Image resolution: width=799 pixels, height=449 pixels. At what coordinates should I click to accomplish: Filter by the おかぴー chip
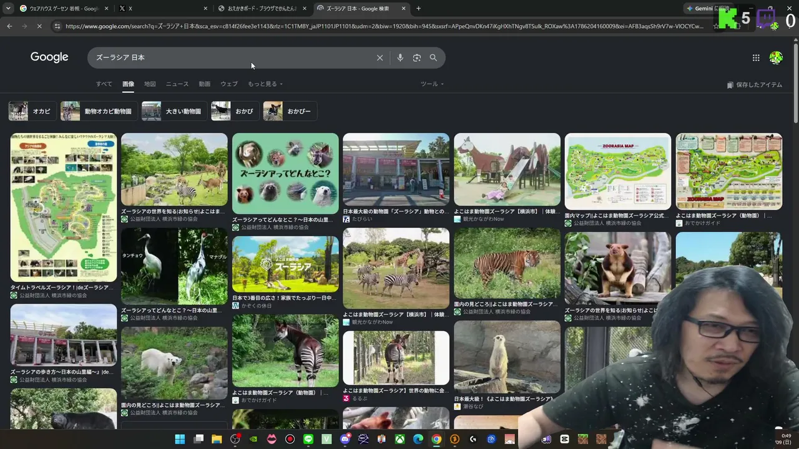coord(290,111)
